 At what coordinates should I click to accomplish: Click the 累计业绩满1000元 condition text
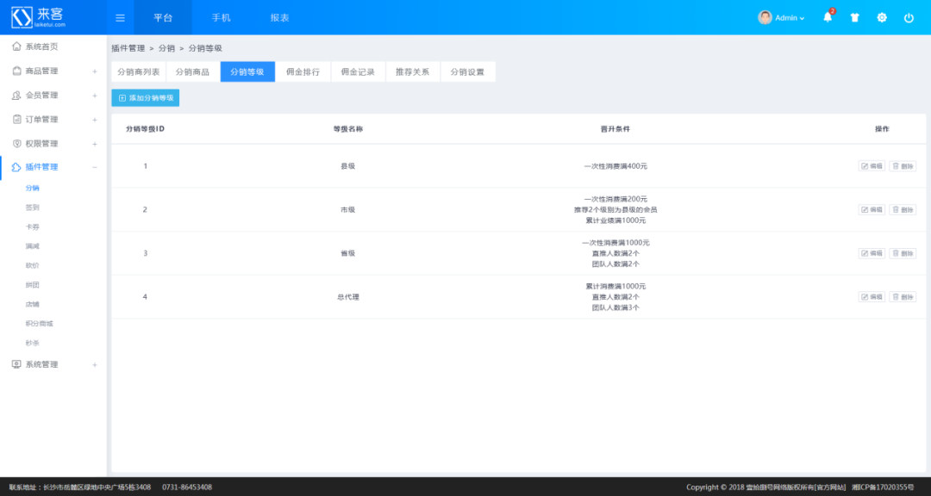(615, 220)
